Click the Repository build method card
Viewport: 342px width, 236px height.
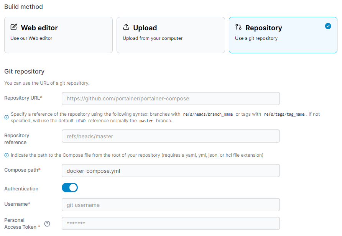point(283,35)
